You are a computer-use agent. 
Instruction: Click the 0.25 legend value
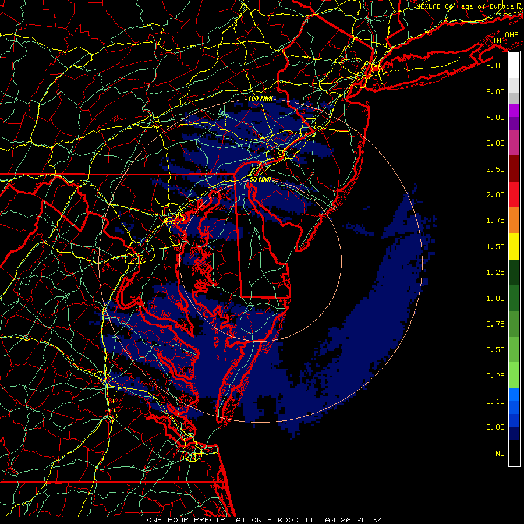(495, 376)
